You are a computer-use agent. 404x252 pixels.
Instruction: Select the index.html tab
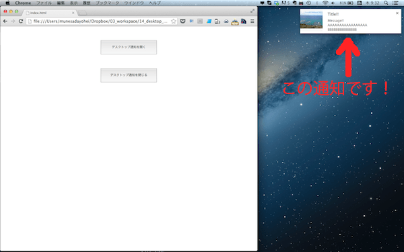point(49,13)
